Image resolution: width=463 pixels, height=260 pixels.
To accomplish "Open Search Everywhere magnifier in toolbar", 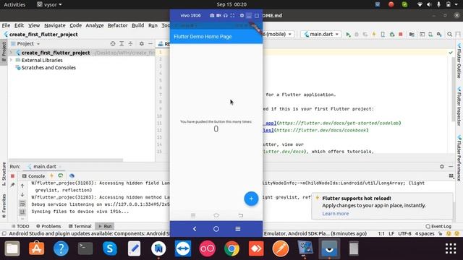I will coord(449,35).
